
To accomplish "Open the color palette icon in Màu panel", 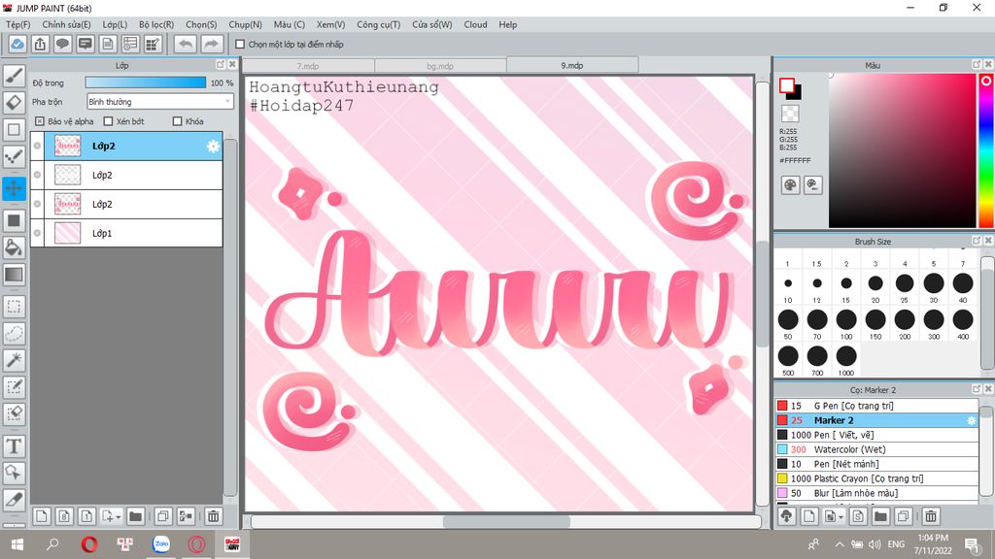I will (x=790, y=185).
